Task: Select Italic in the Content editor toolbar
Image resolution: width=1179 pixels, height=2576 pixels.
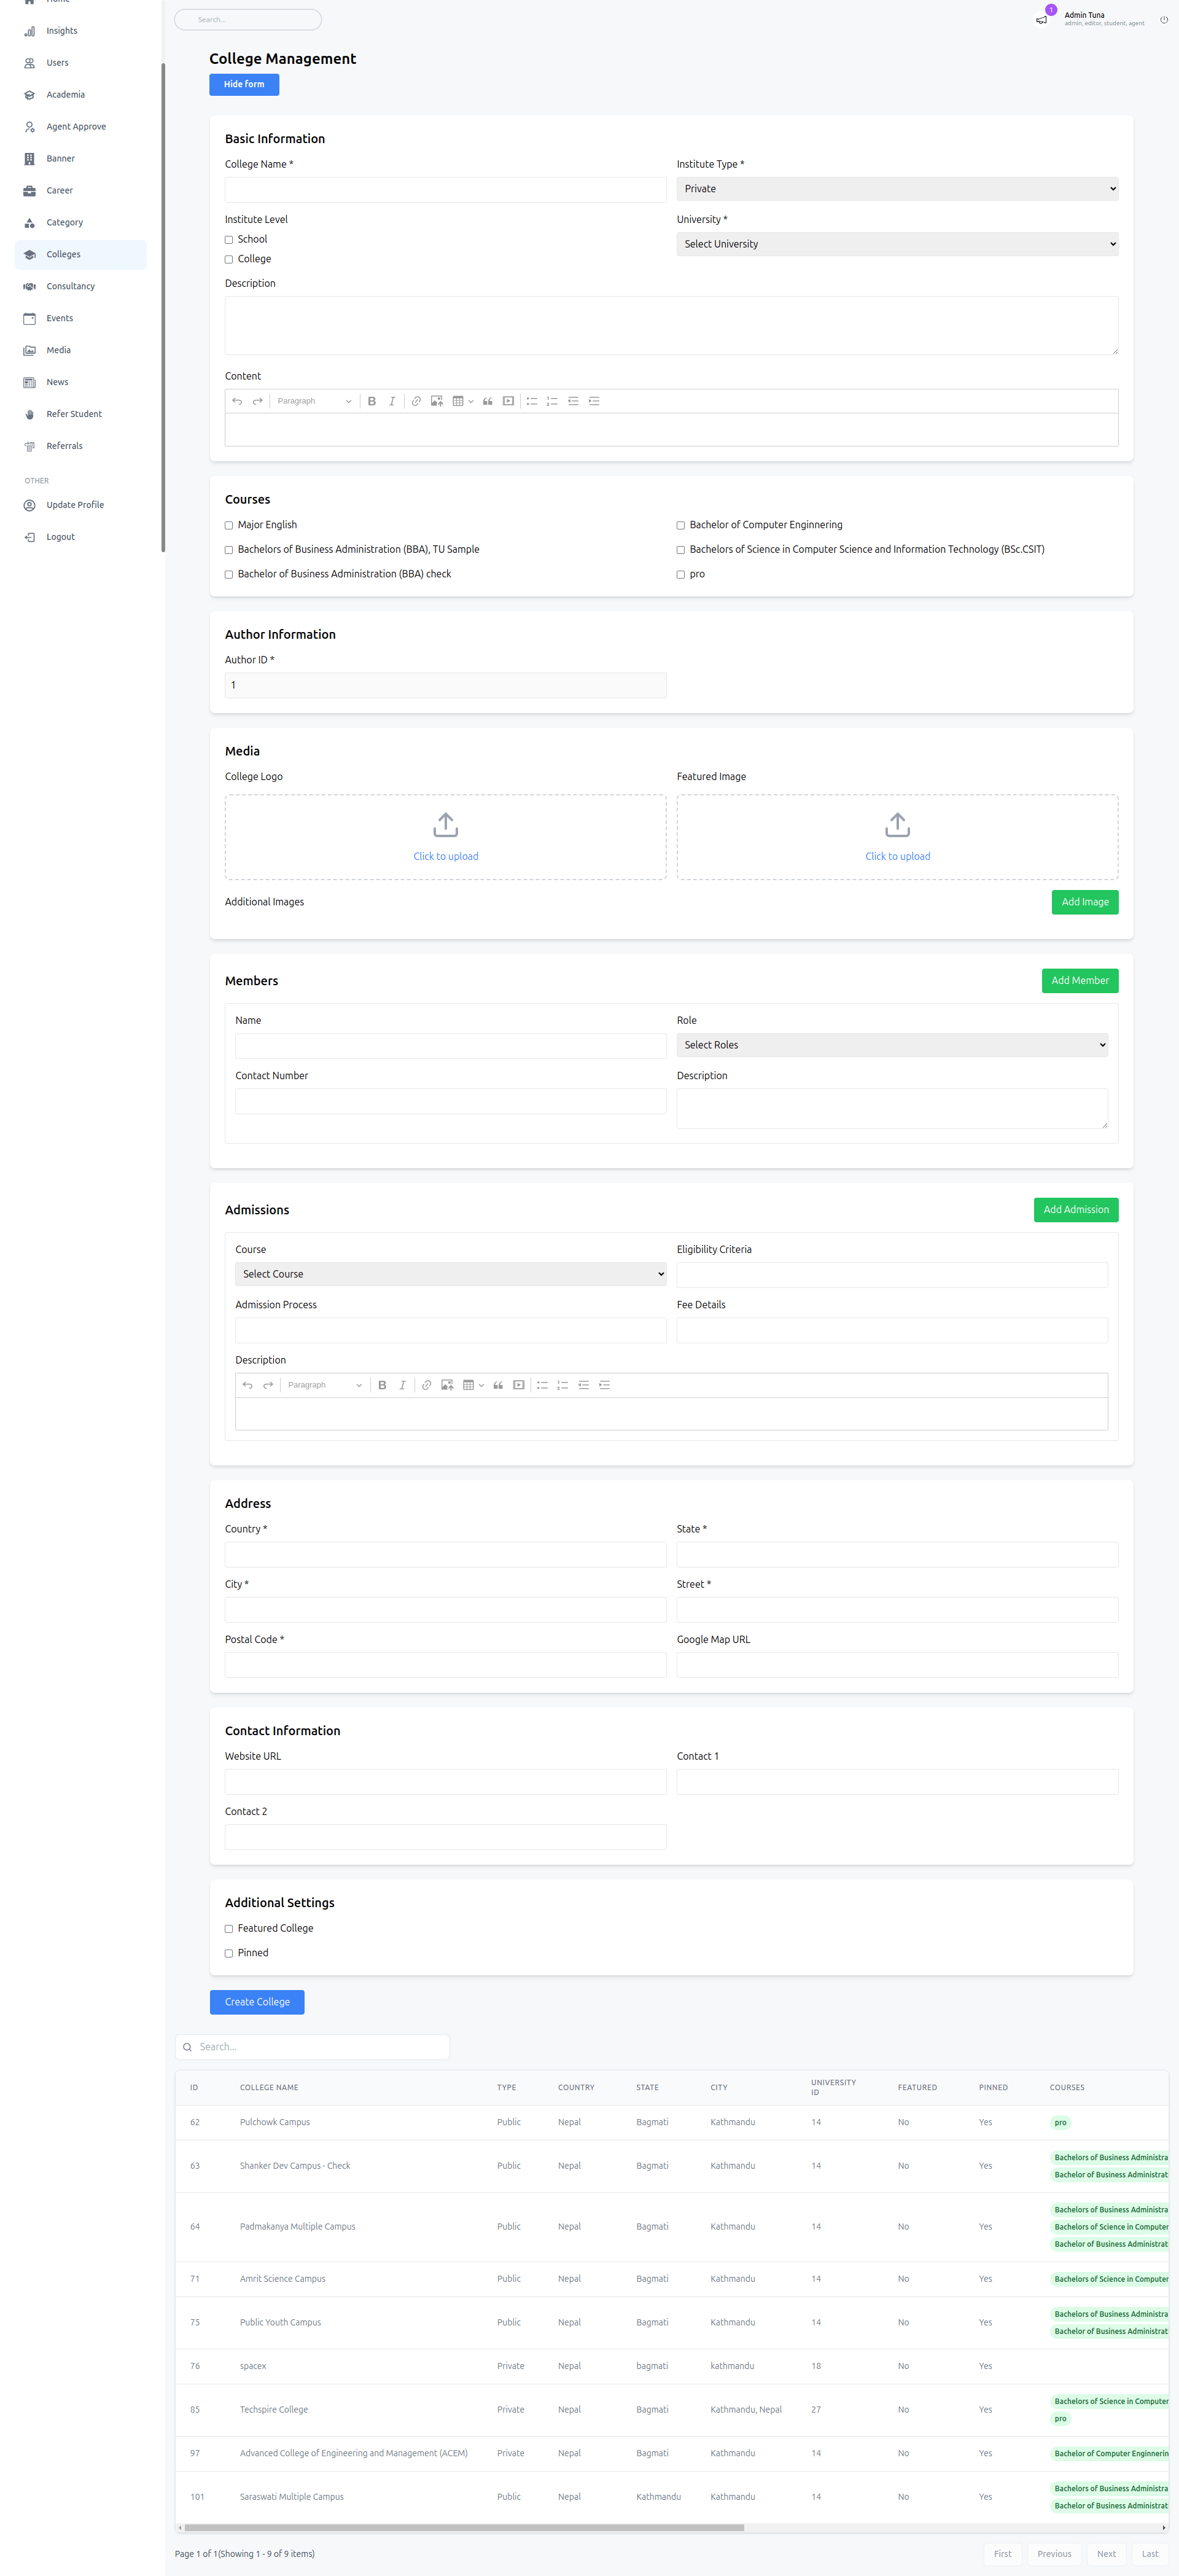Action: click(392, 401)
